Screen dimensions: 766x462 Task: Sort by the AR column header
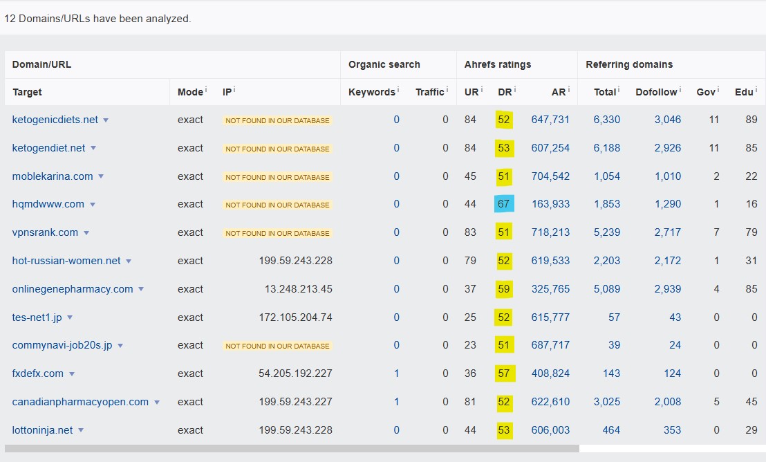pyautogui.click(x=559, y=93)
